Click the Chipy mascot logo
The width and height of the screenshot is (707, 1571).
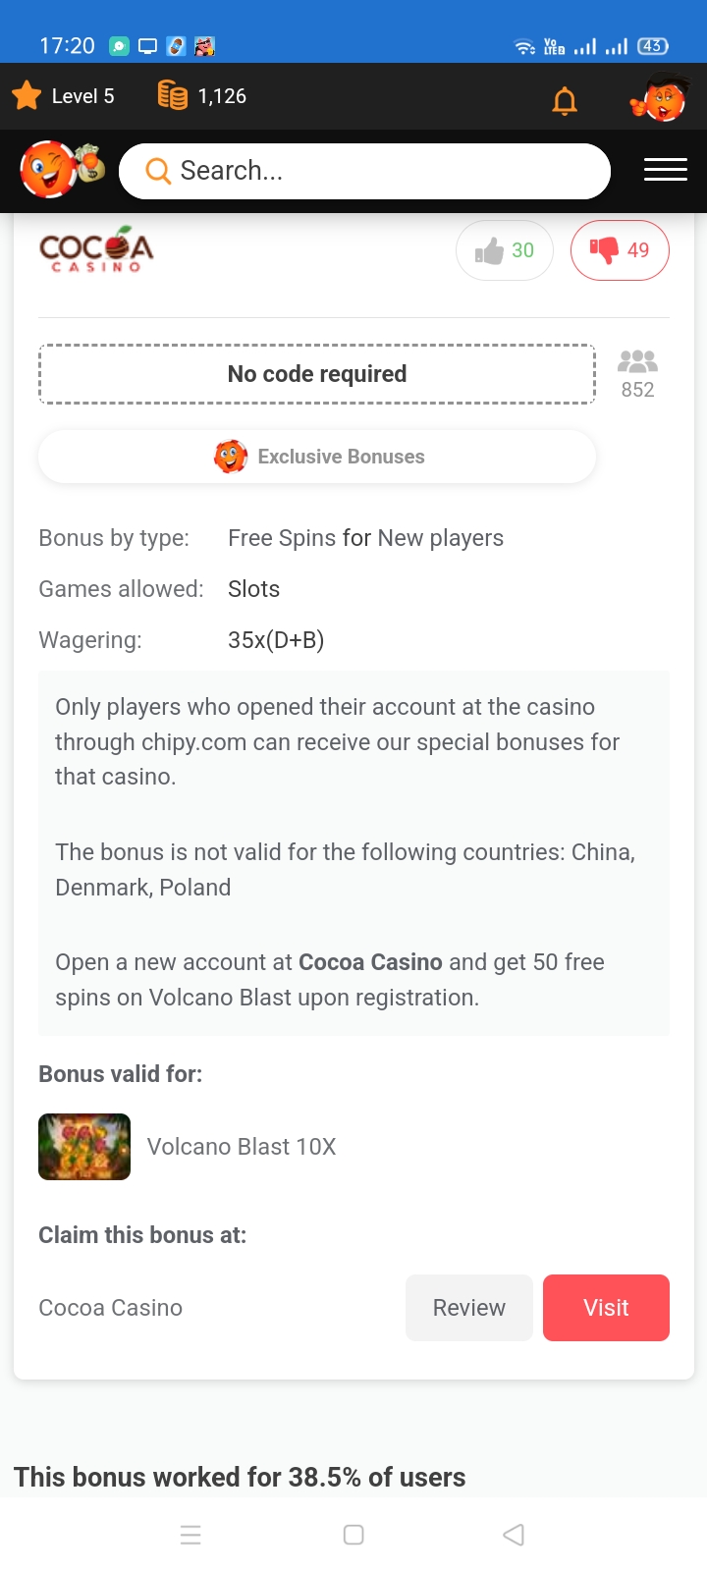(61, 169)
